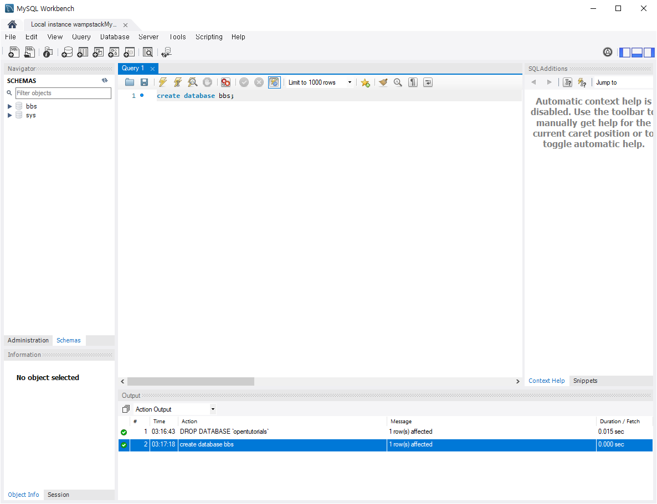Toggle auto-commit mode
The image size is (657, 504).
point(274,82)
